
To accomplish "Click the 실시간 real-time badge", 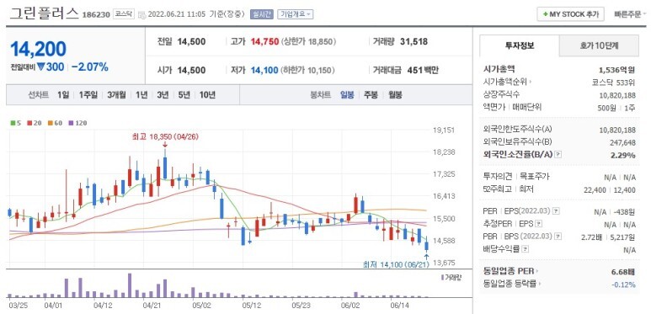I will (262, 14).
